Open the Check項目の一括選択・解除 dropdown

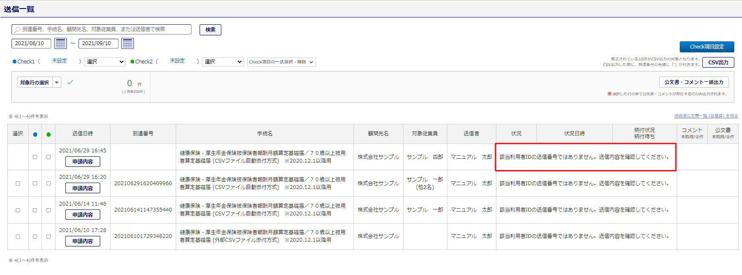coord(281,62)
